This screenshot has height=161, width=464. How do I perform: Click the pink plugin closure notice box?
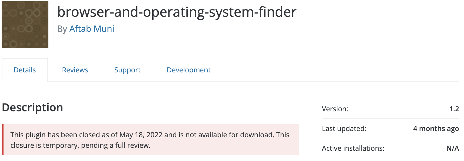click(150, 140)
